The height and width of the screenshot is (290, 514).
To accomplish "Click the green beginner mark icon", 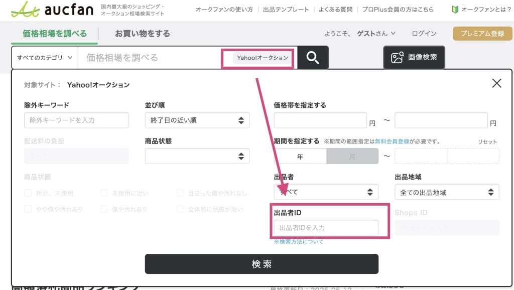I will [455, 10].
